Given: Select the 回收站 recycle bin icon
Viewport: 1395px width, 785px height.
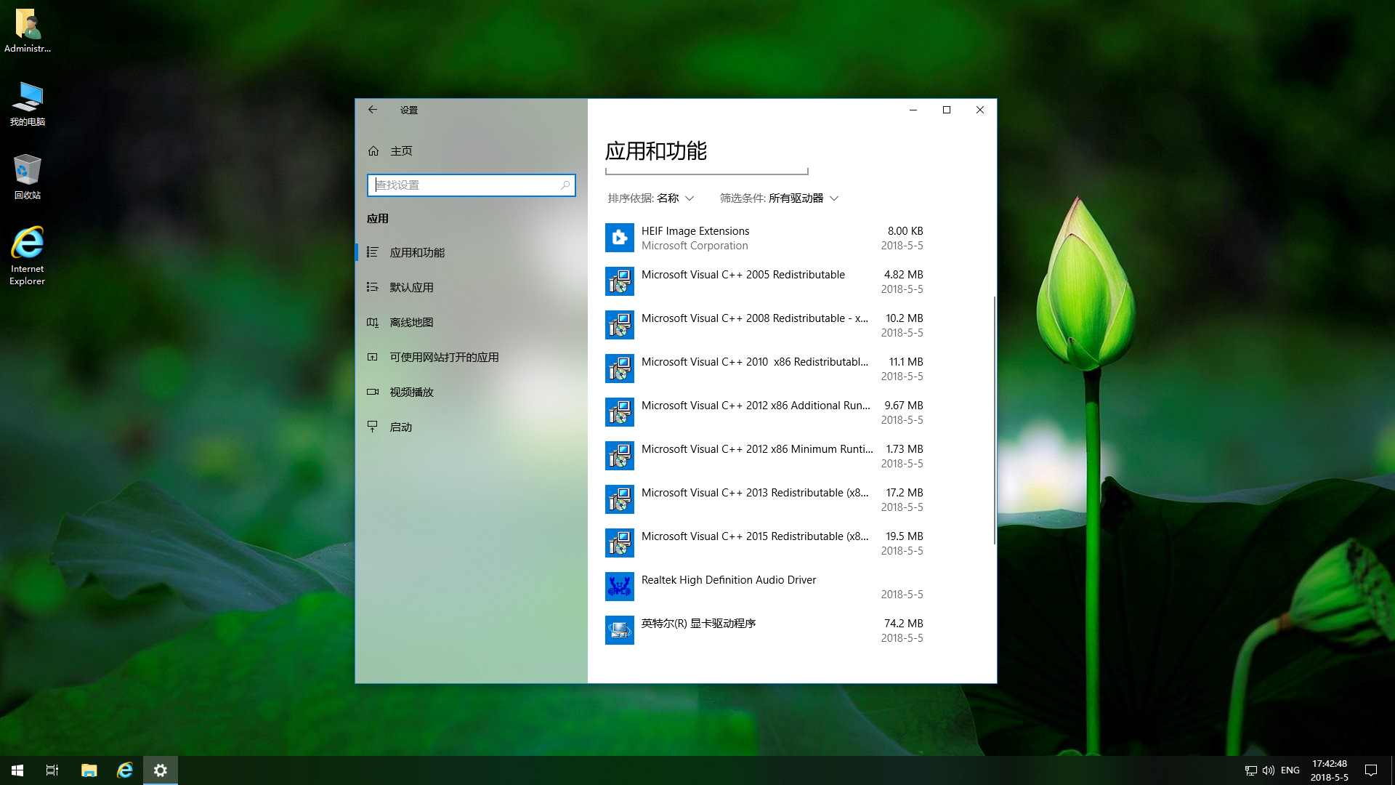Looking at the screenshot, I should click(x=28, y=177).
